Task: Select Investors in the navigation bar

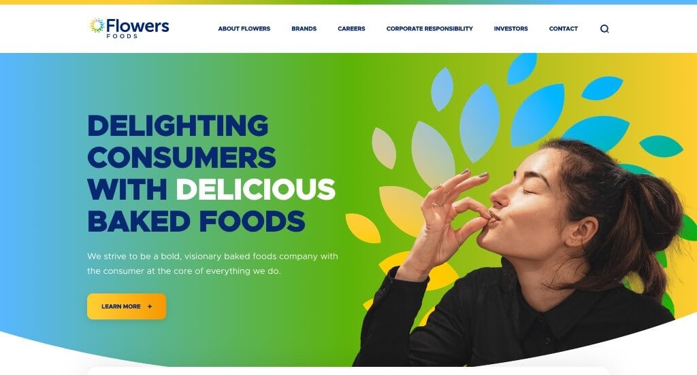Action: (x=510, y=29)
